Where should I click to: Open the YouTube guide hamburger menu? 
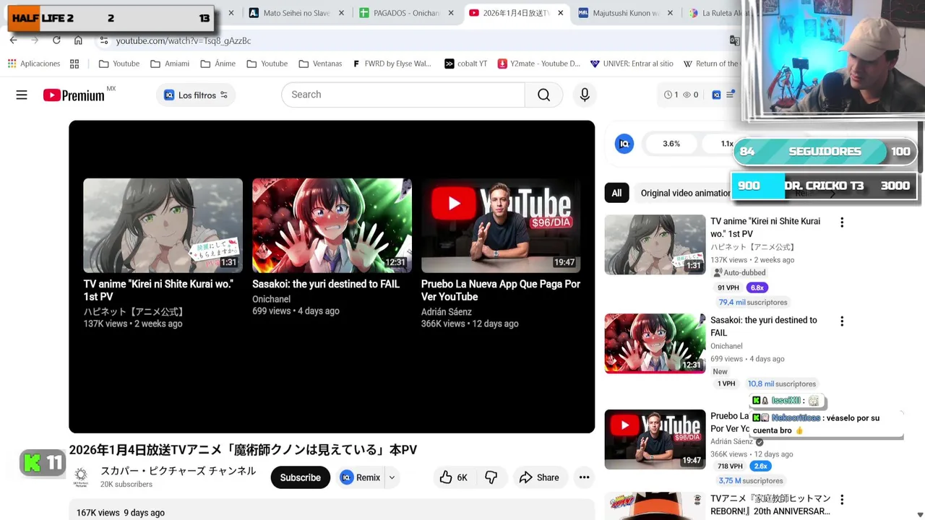click(x=22, y=95)
